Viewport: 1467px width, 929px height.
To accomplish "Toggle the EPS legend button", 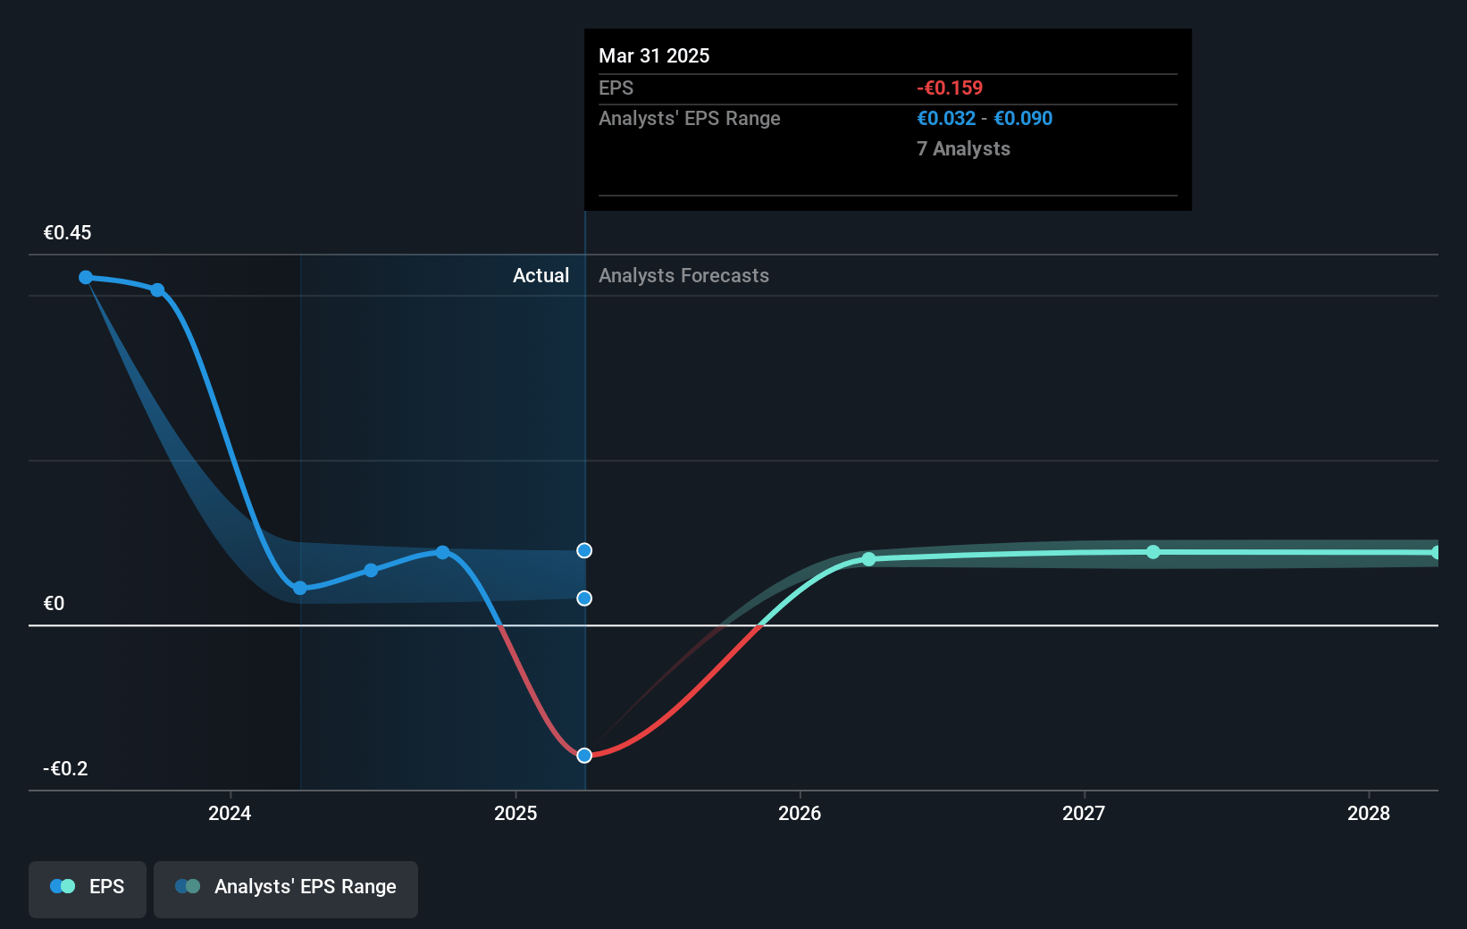I will pyautogui.click(x=88, y=889).
